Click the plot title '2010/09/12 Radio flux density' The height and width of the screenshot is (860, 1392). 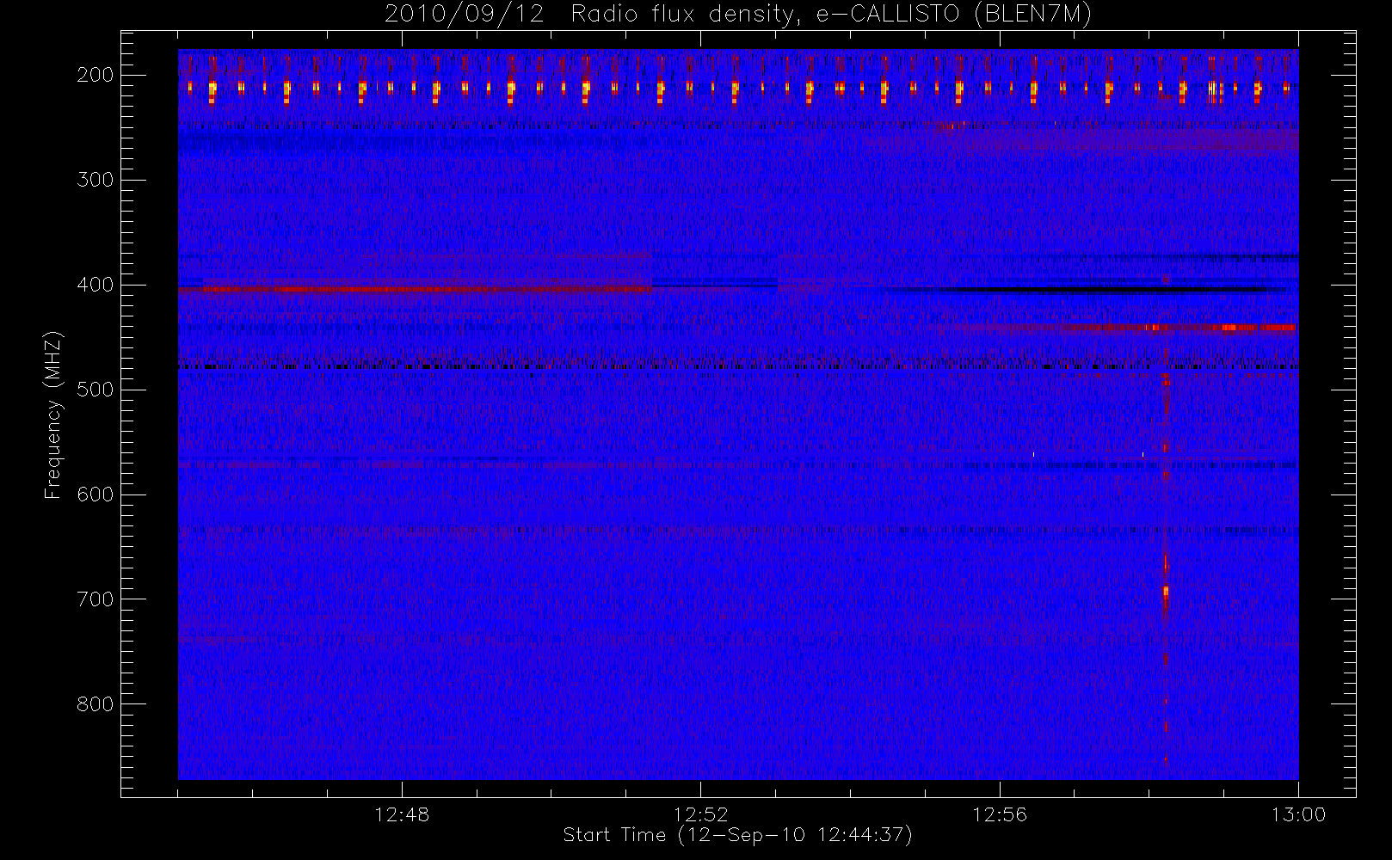(738, 15)
